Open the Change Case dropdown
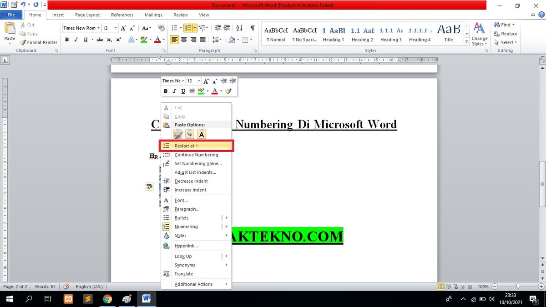 point(146,28)
